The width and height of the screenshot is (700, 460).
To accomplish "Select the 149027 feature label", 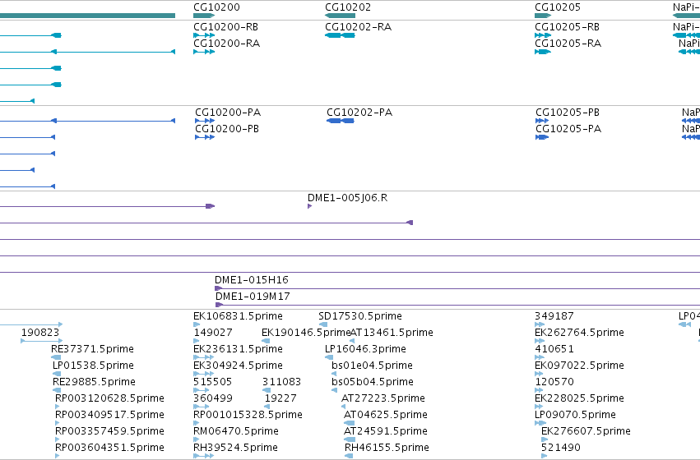I will click(213, 333).
